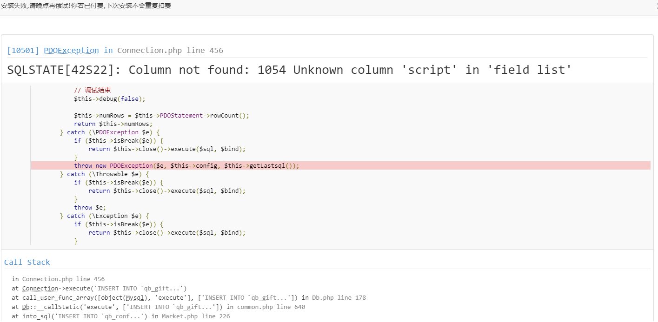Click the Call Stack heading
This screenshot has height=322, width=658.
coord(27,262)
